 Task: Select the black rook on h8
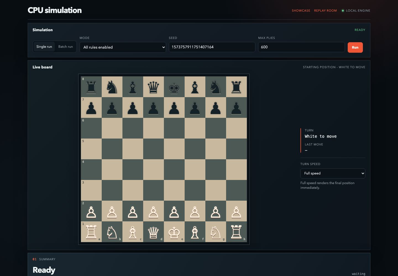(236, 87)
